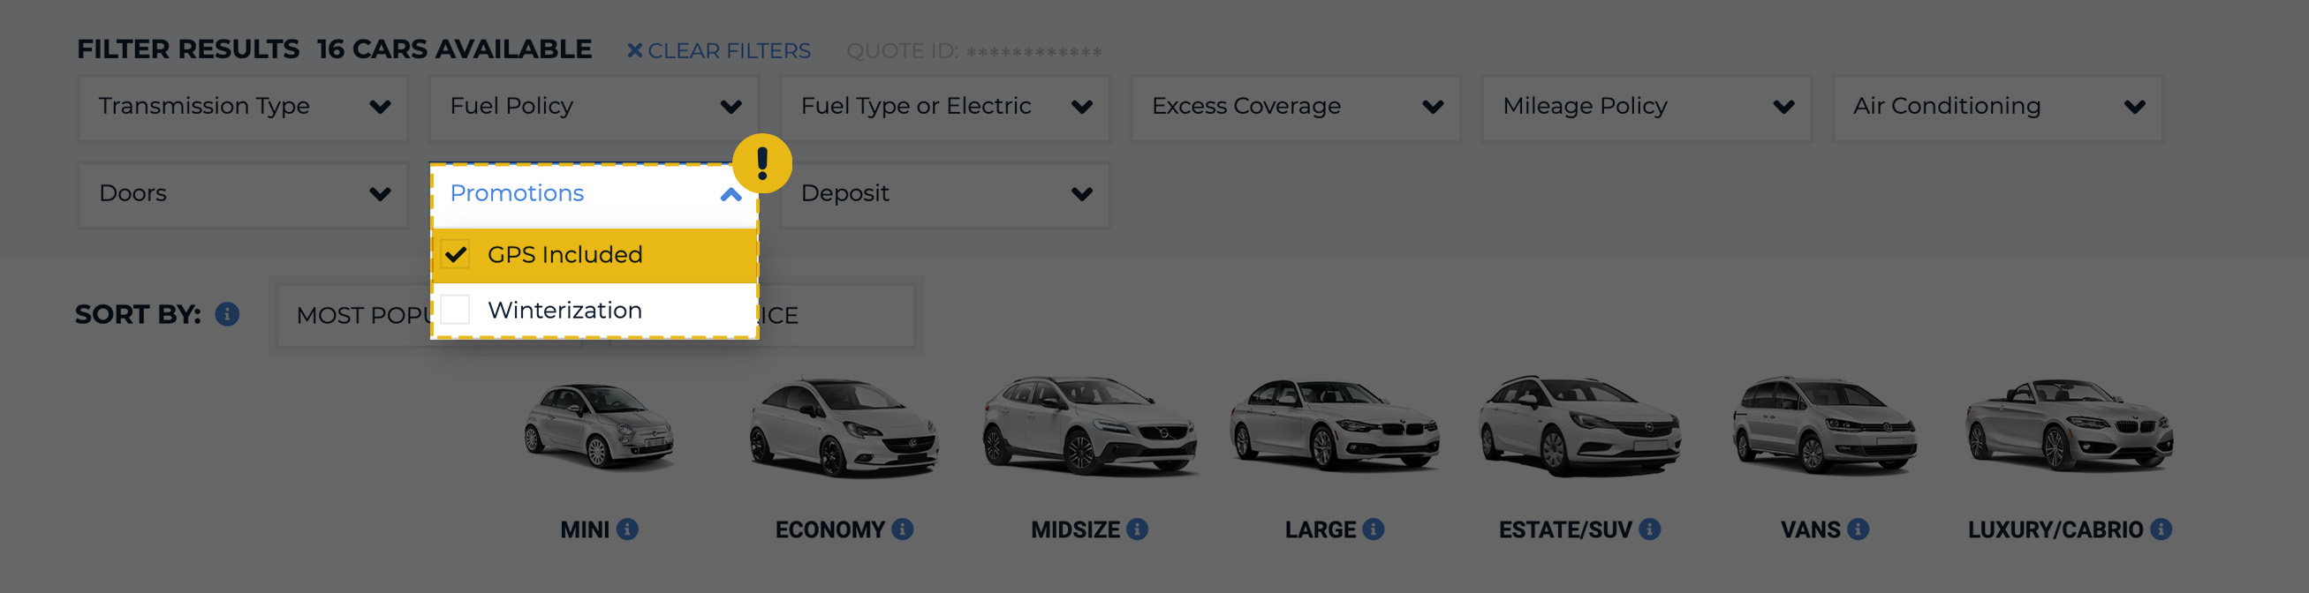
Task: Click the info icon next to MINI
Action: click(627, 529)
